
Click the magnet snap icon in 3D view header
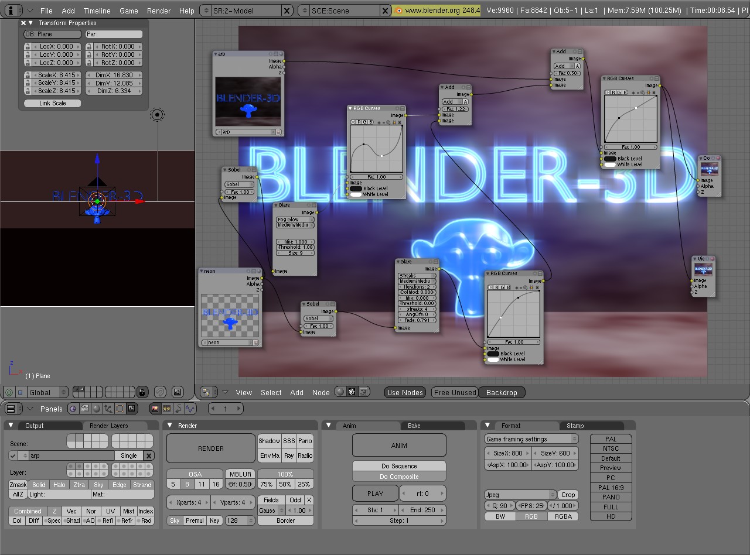[x=159, y=392]
